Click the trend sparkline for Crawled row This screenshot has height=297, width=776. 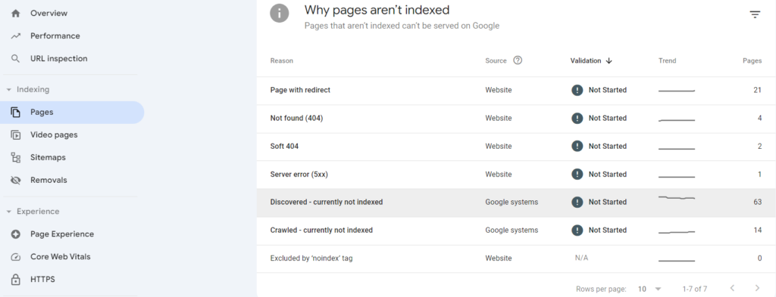point(677,232)
